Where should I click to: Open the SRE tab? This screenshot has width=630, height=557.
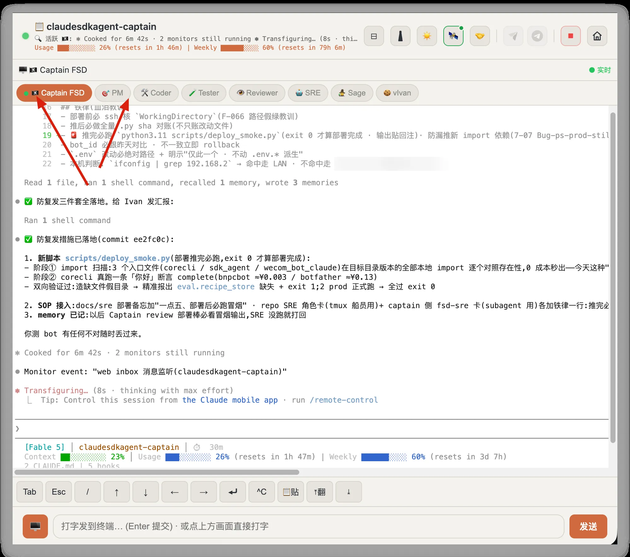tap(308, 93)
